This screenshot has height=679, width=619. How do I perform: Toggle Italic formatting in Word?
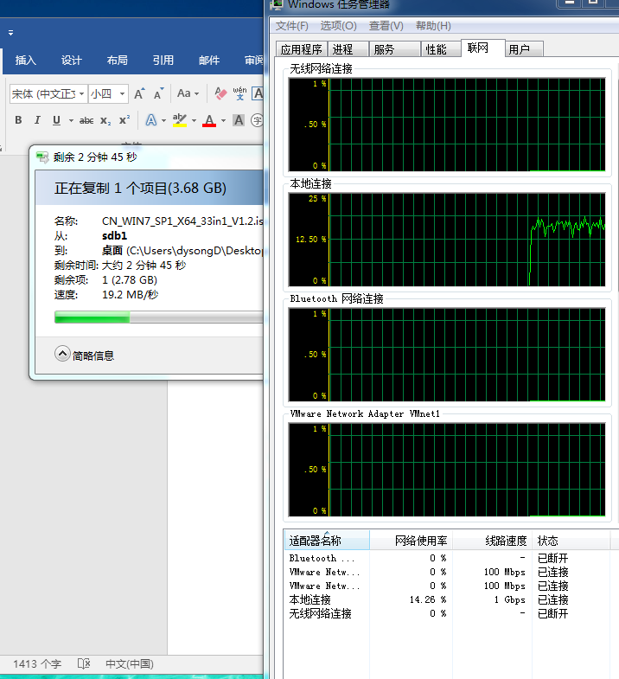point(37,120)
